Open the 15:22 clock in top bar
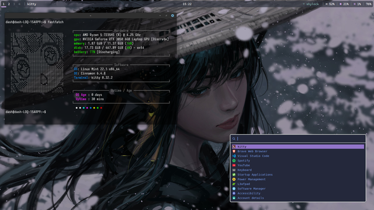Screen dimensions: 374x210 tap(187, 4)
